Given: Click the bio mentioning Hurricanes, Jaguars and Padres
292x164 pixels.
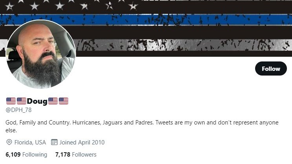Looking at the screenshot, I should 142,126.
